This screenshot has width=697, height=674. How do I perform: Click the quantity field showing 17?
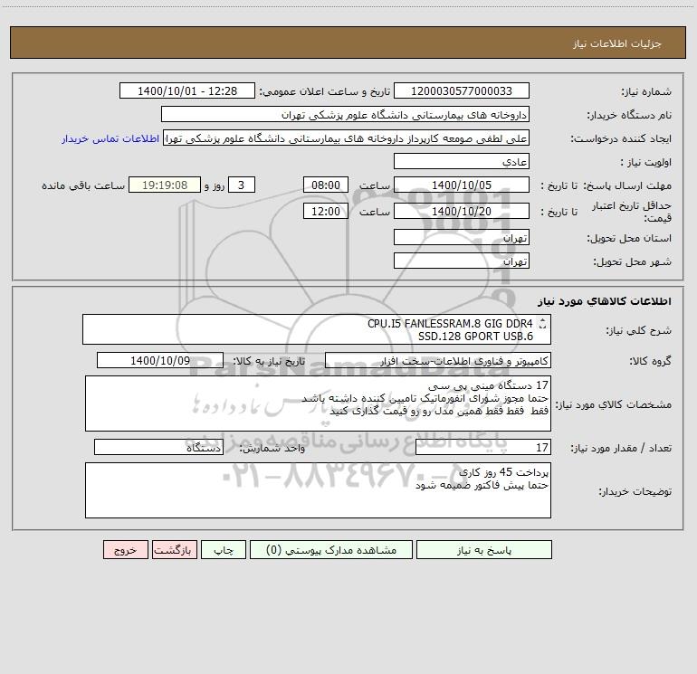pyautogui.click(x=483, y=447)
